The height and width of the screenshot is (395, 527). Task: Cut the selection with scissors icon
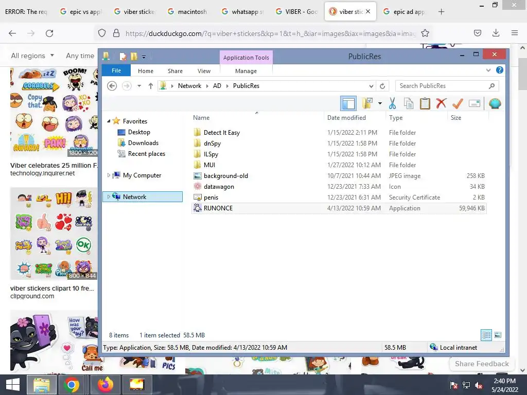click(392, 103)
